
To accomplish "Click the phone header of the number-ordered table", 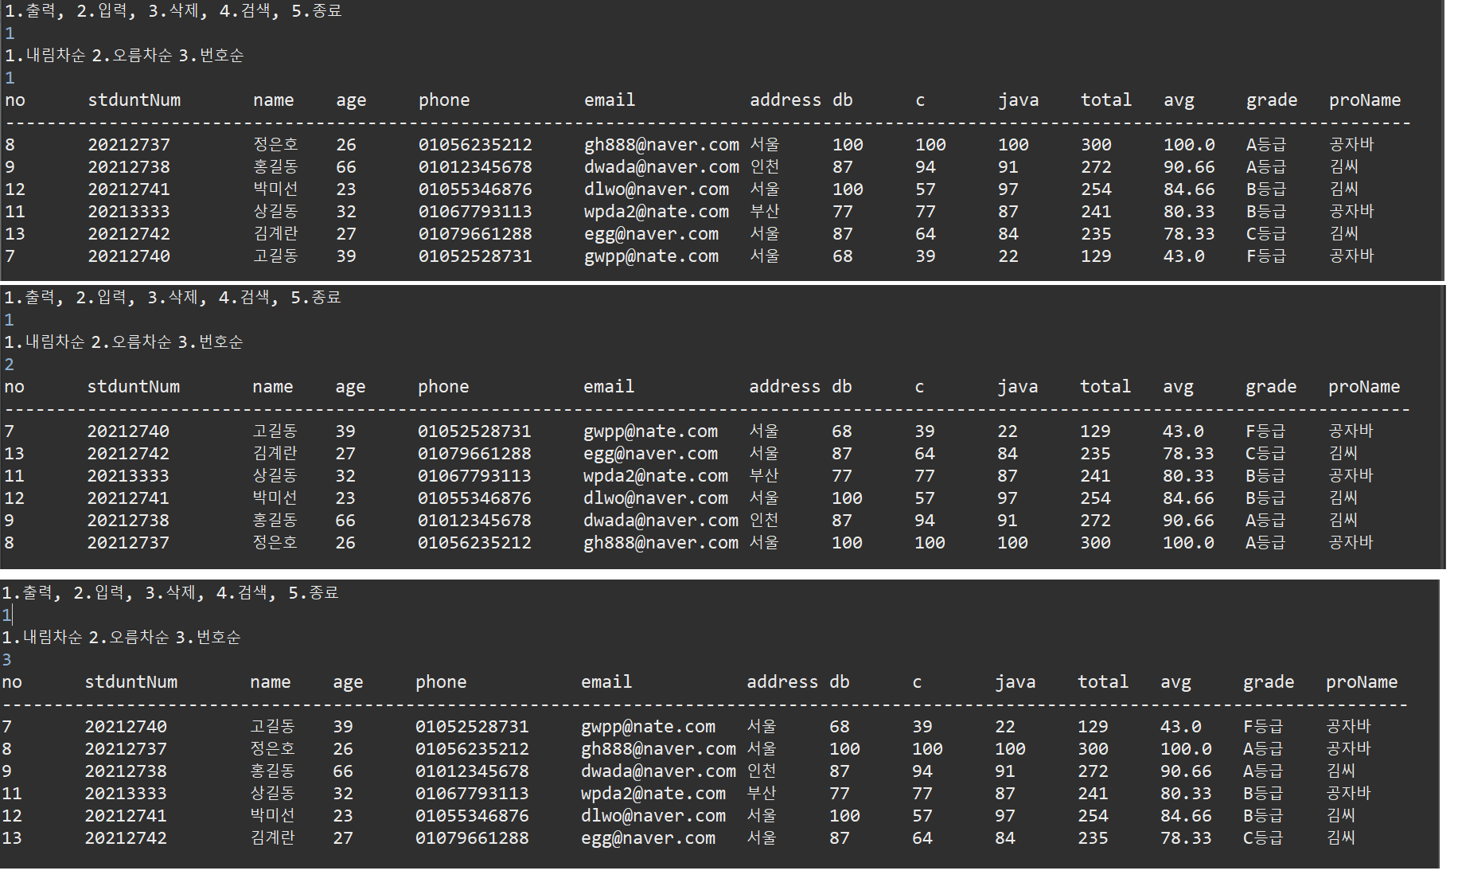I will click(441, 682).
